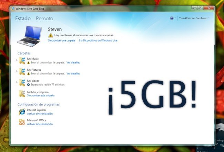Screen dimensions: 224x152
Task: Click the warning icon in My Music row
Action: coord(28,63)
